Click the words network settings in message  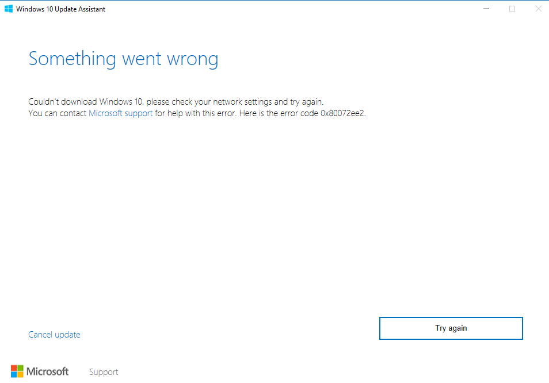point(242,102)
